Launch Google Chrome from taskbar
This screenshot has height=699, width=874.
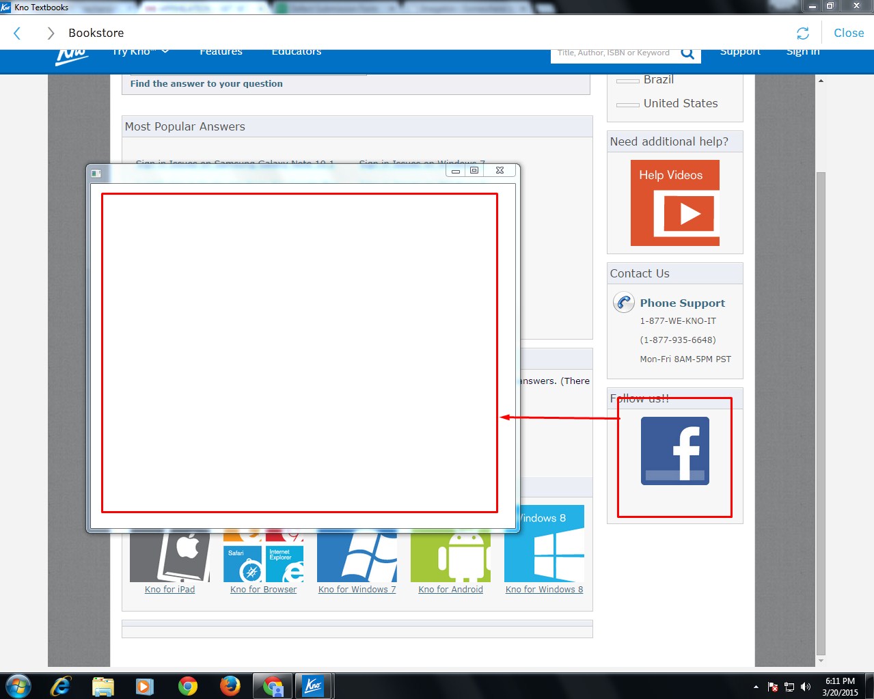click(x=187, y=686)
